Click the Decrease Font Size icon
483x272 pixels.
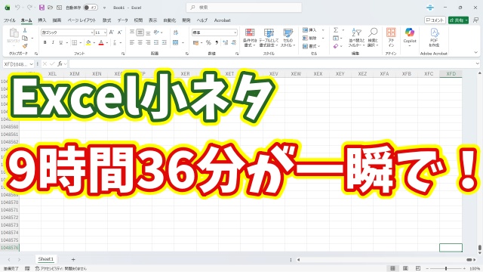pyautogui.click(x=120, y=32)
